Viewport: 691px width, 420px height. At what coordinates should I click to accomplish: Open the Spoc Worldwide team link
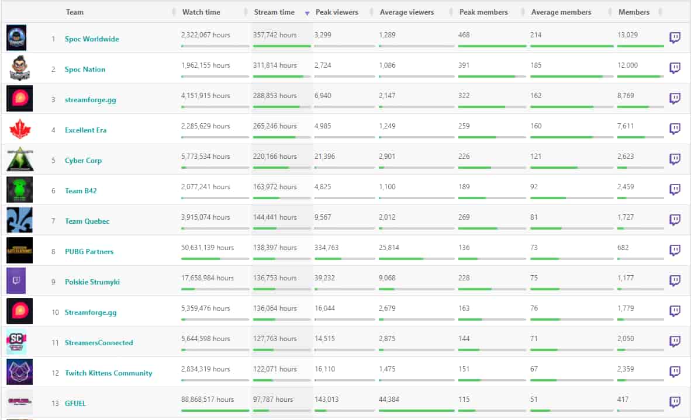92,39
